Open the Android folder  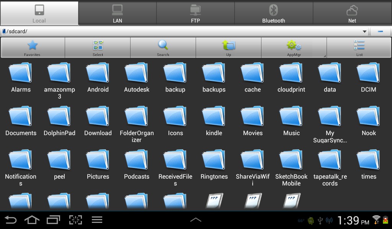click(98, 77)
